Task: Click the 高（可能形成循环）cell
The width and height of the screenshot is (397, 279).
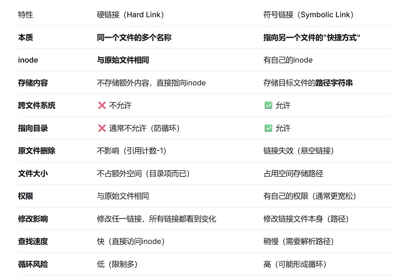Action: pyautogui.click(x=295, y=264)
